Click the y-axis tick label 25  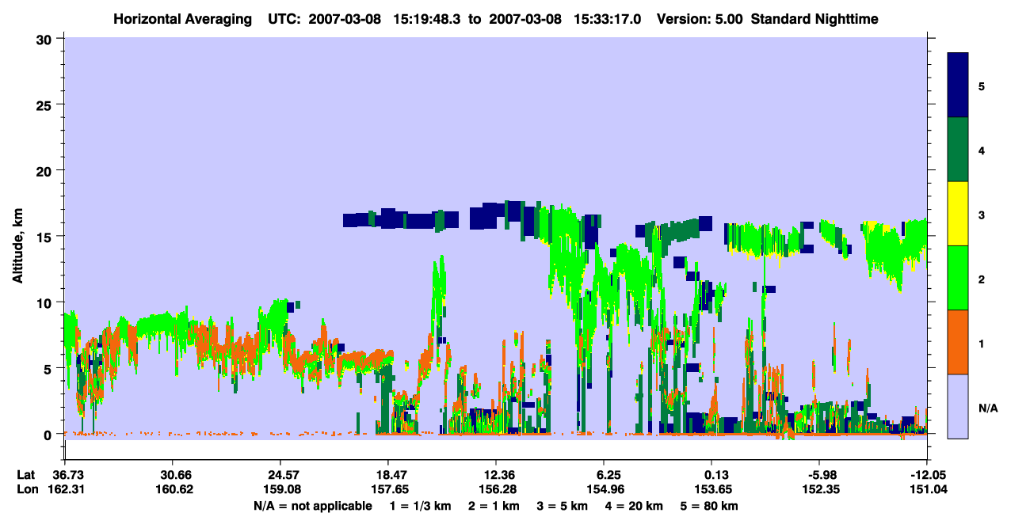[x=46, y=104]
